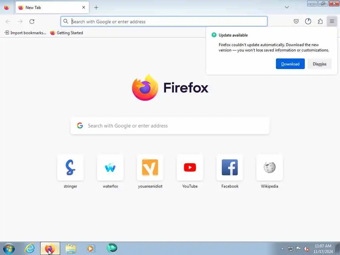Open the waterfox shortcut tile

(110, 167)
